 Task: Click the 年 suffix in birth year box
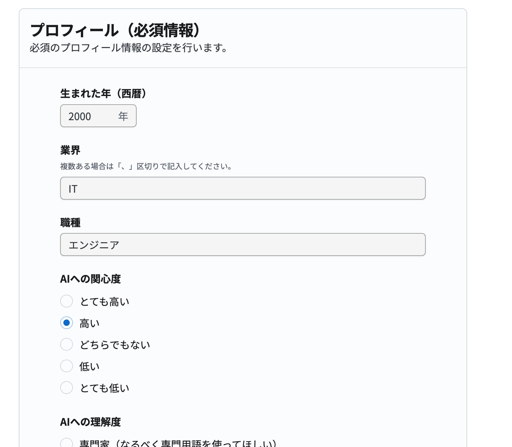(123, 116)
